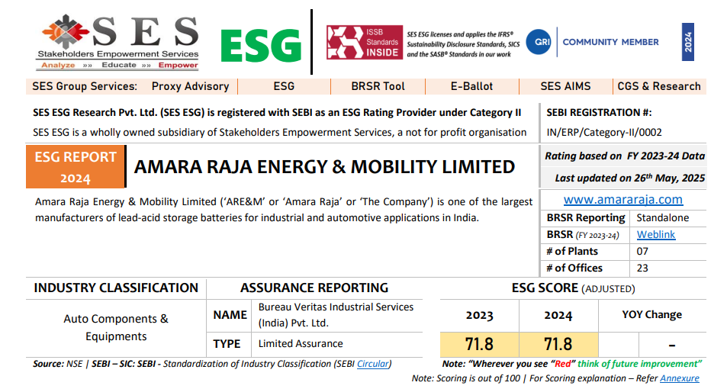
Task: Click the YOY Change dash value
Action: [x=672, y=345]
